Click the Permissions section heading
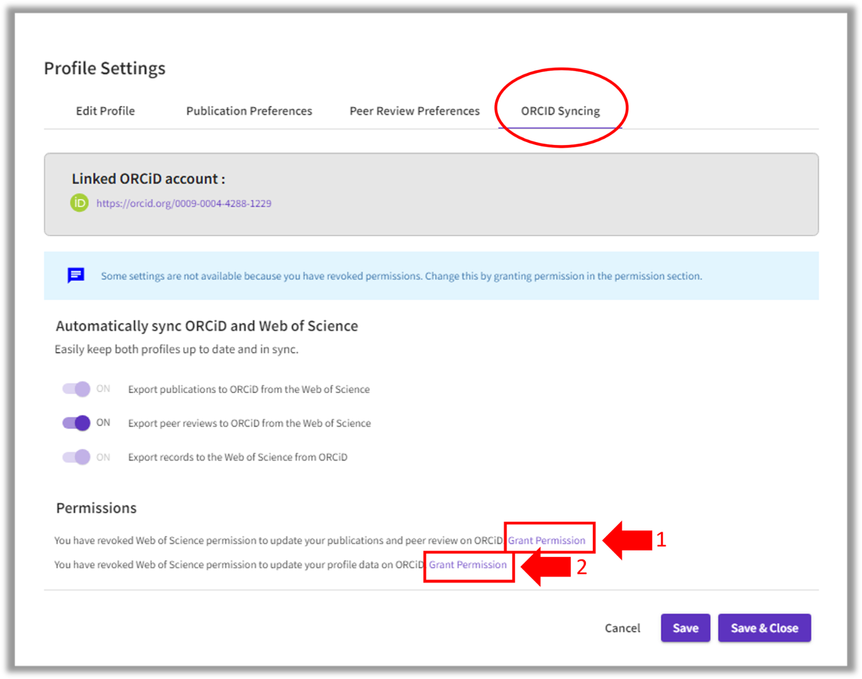Image resolution: width=862 pixels, height=679 pixels. click(x=96, y=508)
